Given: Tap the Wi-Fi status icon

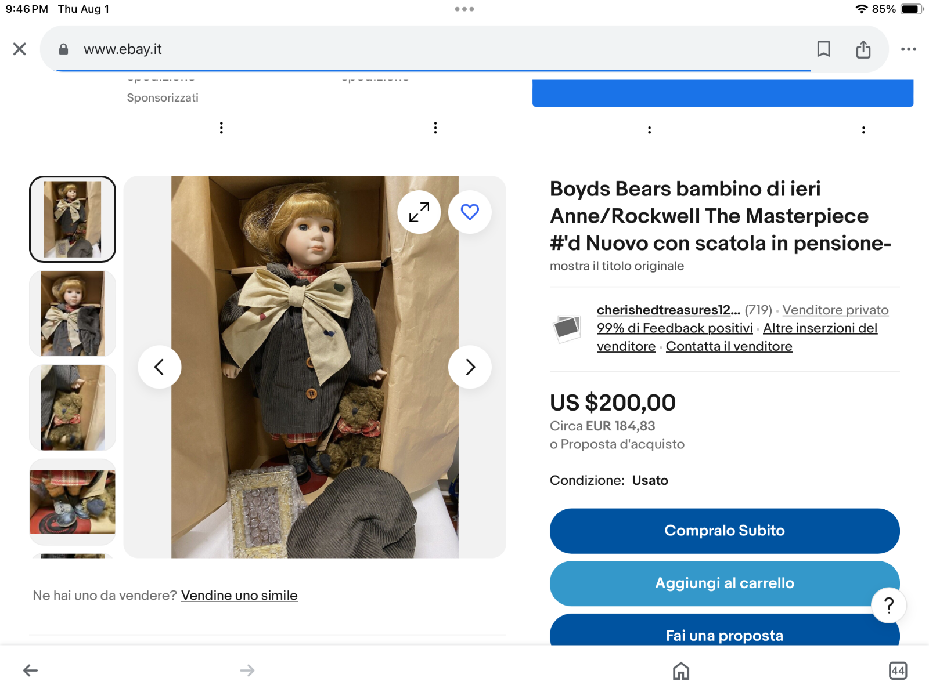Looking at the screenshot, I should click(862, 9).
